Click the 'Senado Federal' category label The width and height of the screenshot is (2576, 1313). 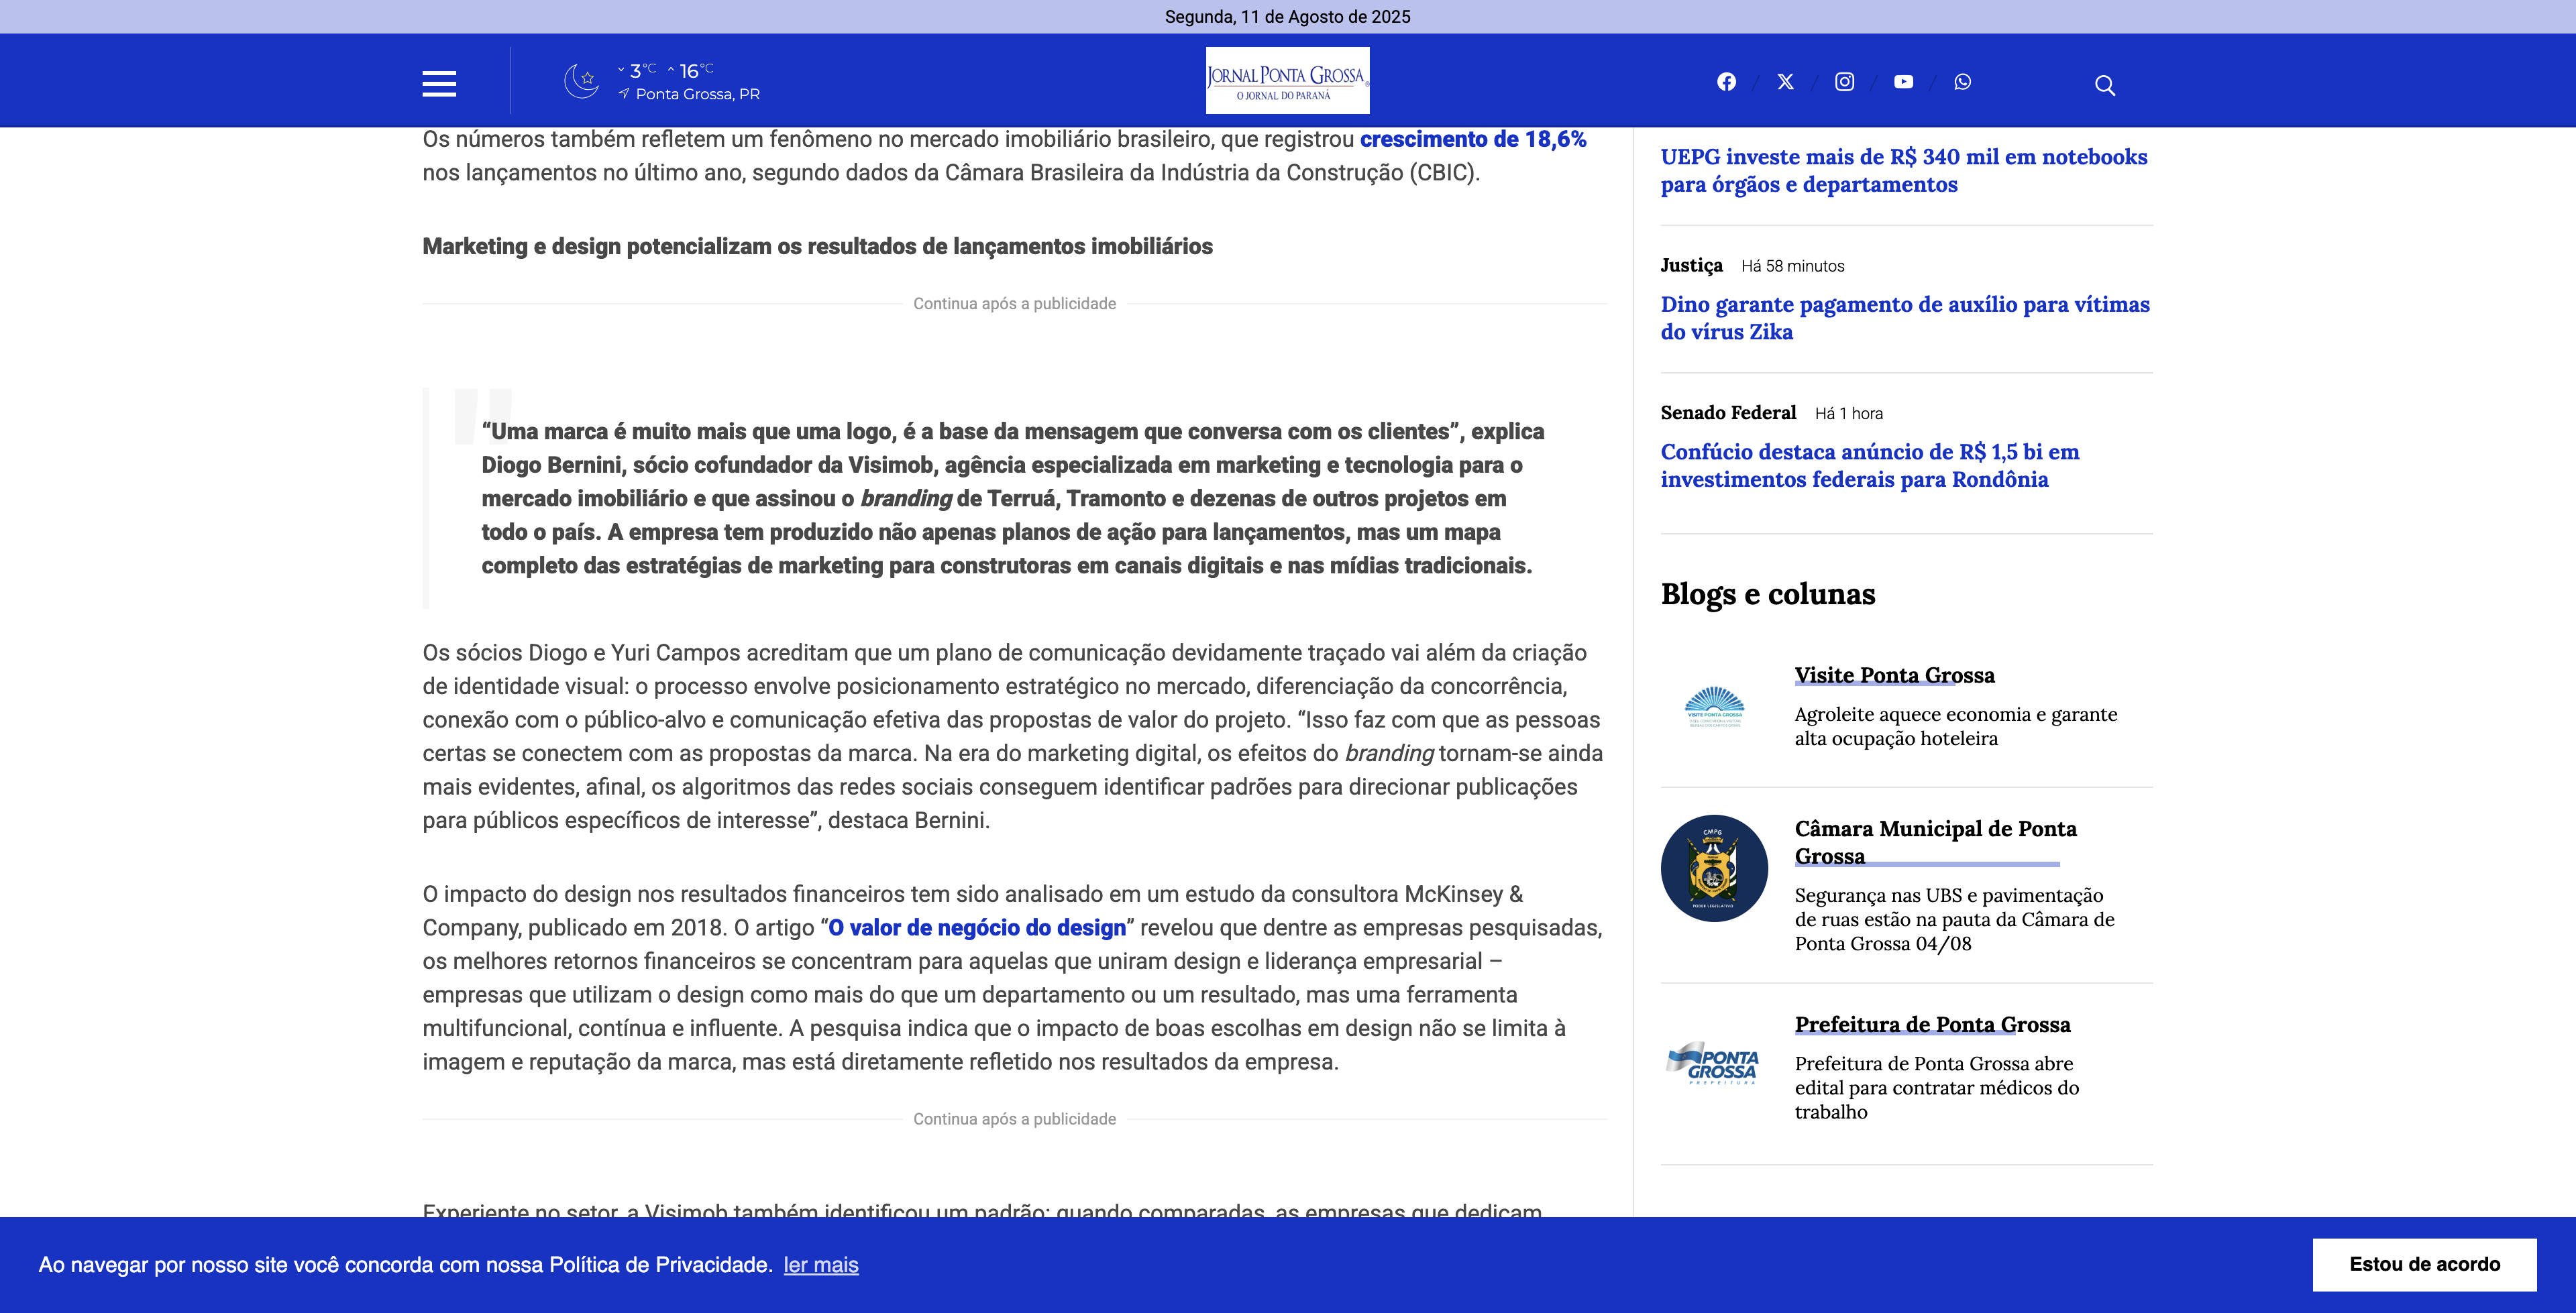pyautogui.click(x=1728, y=412)
